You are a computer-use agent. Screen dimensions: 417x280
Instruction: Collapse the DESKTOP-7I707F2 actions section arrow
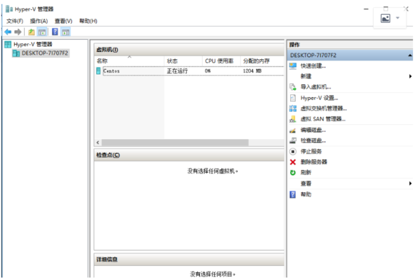[410, 55]
